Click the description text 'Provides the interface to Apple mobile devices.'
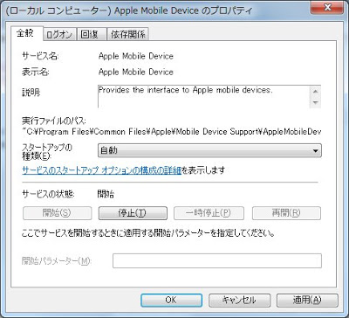This screenshot has height=318, width=349. coord(186,90)
